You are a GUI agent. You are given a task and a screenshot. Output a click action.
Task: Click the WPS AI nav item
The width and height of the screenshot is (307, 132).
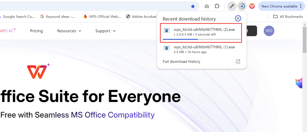(8, 31)
